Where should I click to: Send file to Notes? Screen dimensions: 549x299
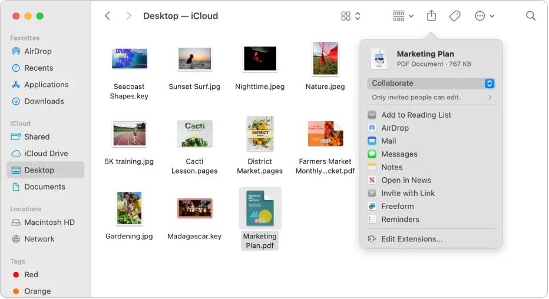point(392,167)
